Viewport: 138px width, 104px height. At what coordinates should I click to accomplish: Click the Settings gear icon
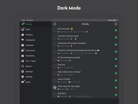point(22,71)
